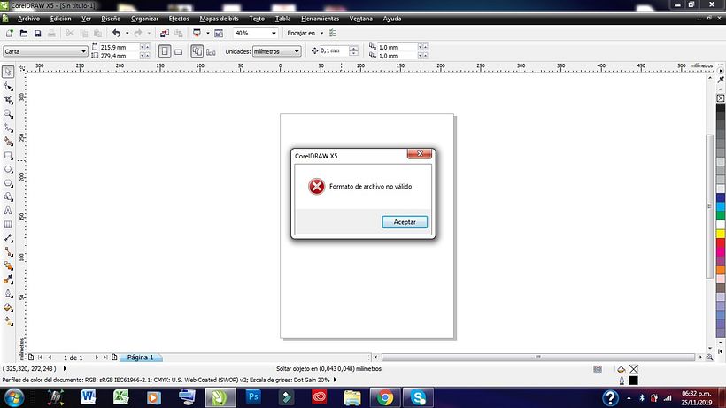Close the CorelDRAW X5 error dialog
Viewport: 726px width, 408px height.
[420, 154]
